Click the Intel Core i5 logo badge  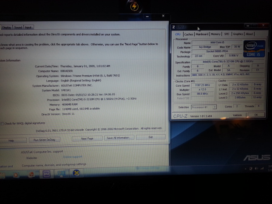coord(254,49)
